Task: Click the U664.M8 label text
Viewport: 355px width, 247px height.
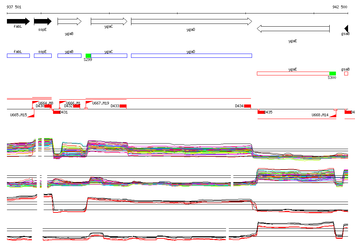Action: 46,103
